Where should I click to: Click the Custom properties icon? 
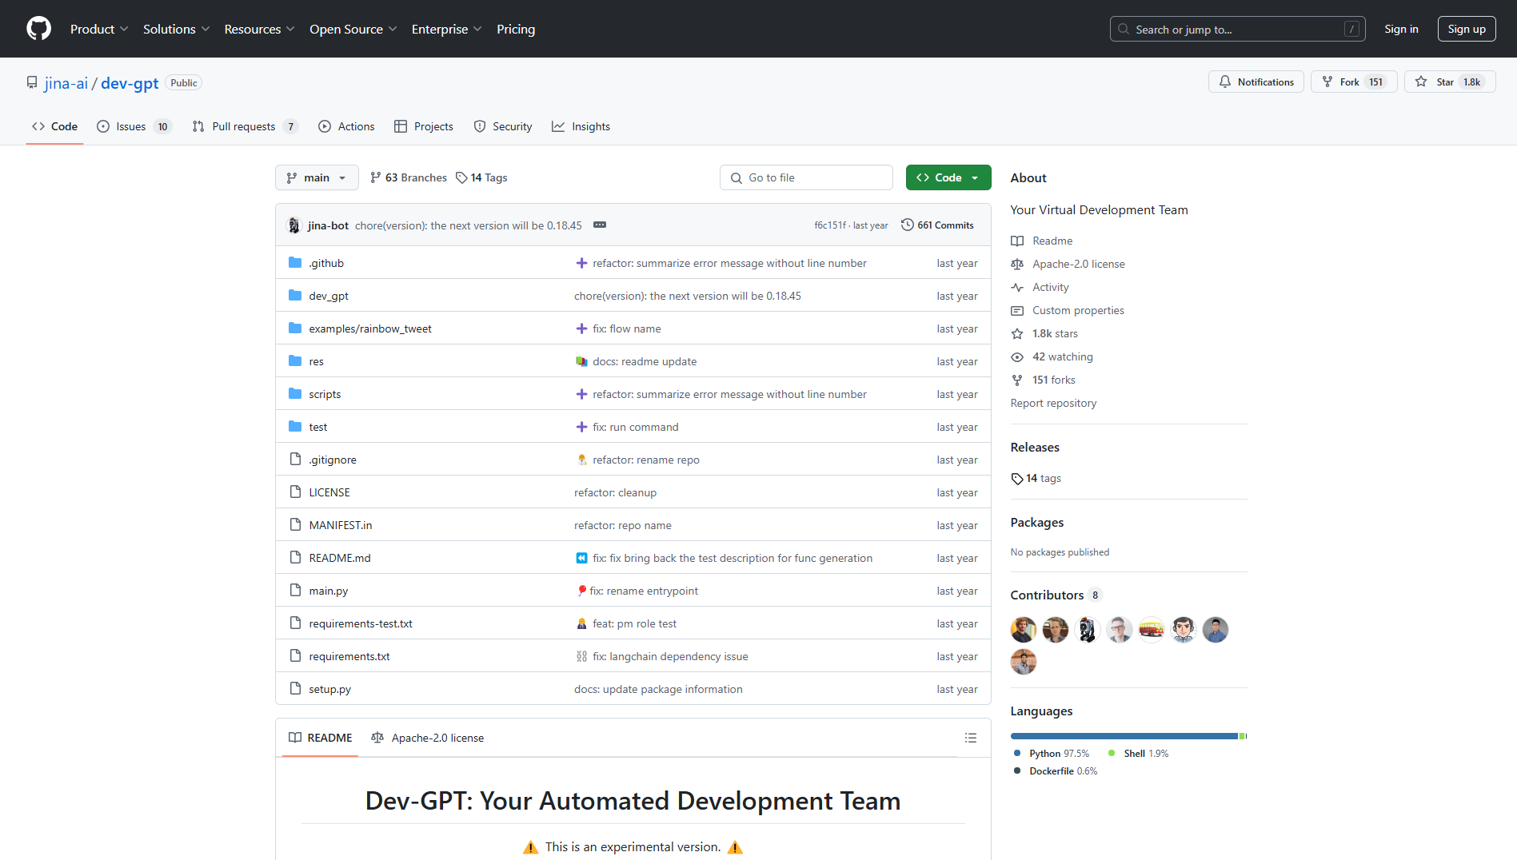point(1017,310)
